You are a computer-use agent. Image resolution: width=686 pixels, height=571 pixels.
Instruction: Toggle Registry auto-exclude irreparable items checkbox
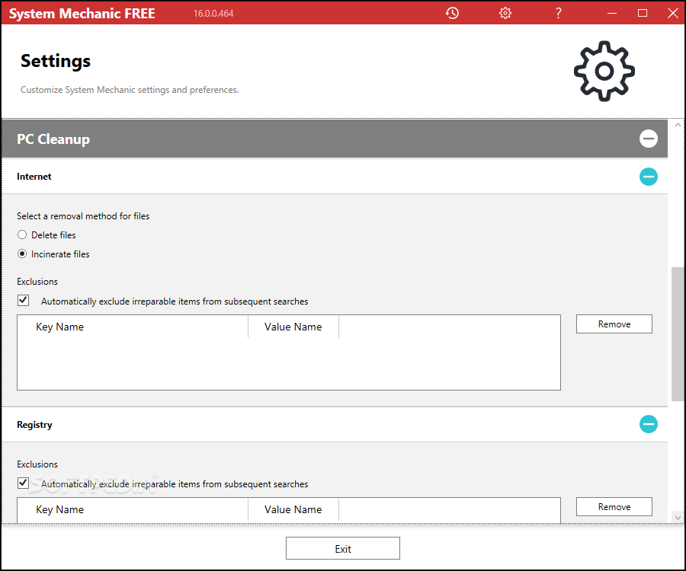point(23,483)
